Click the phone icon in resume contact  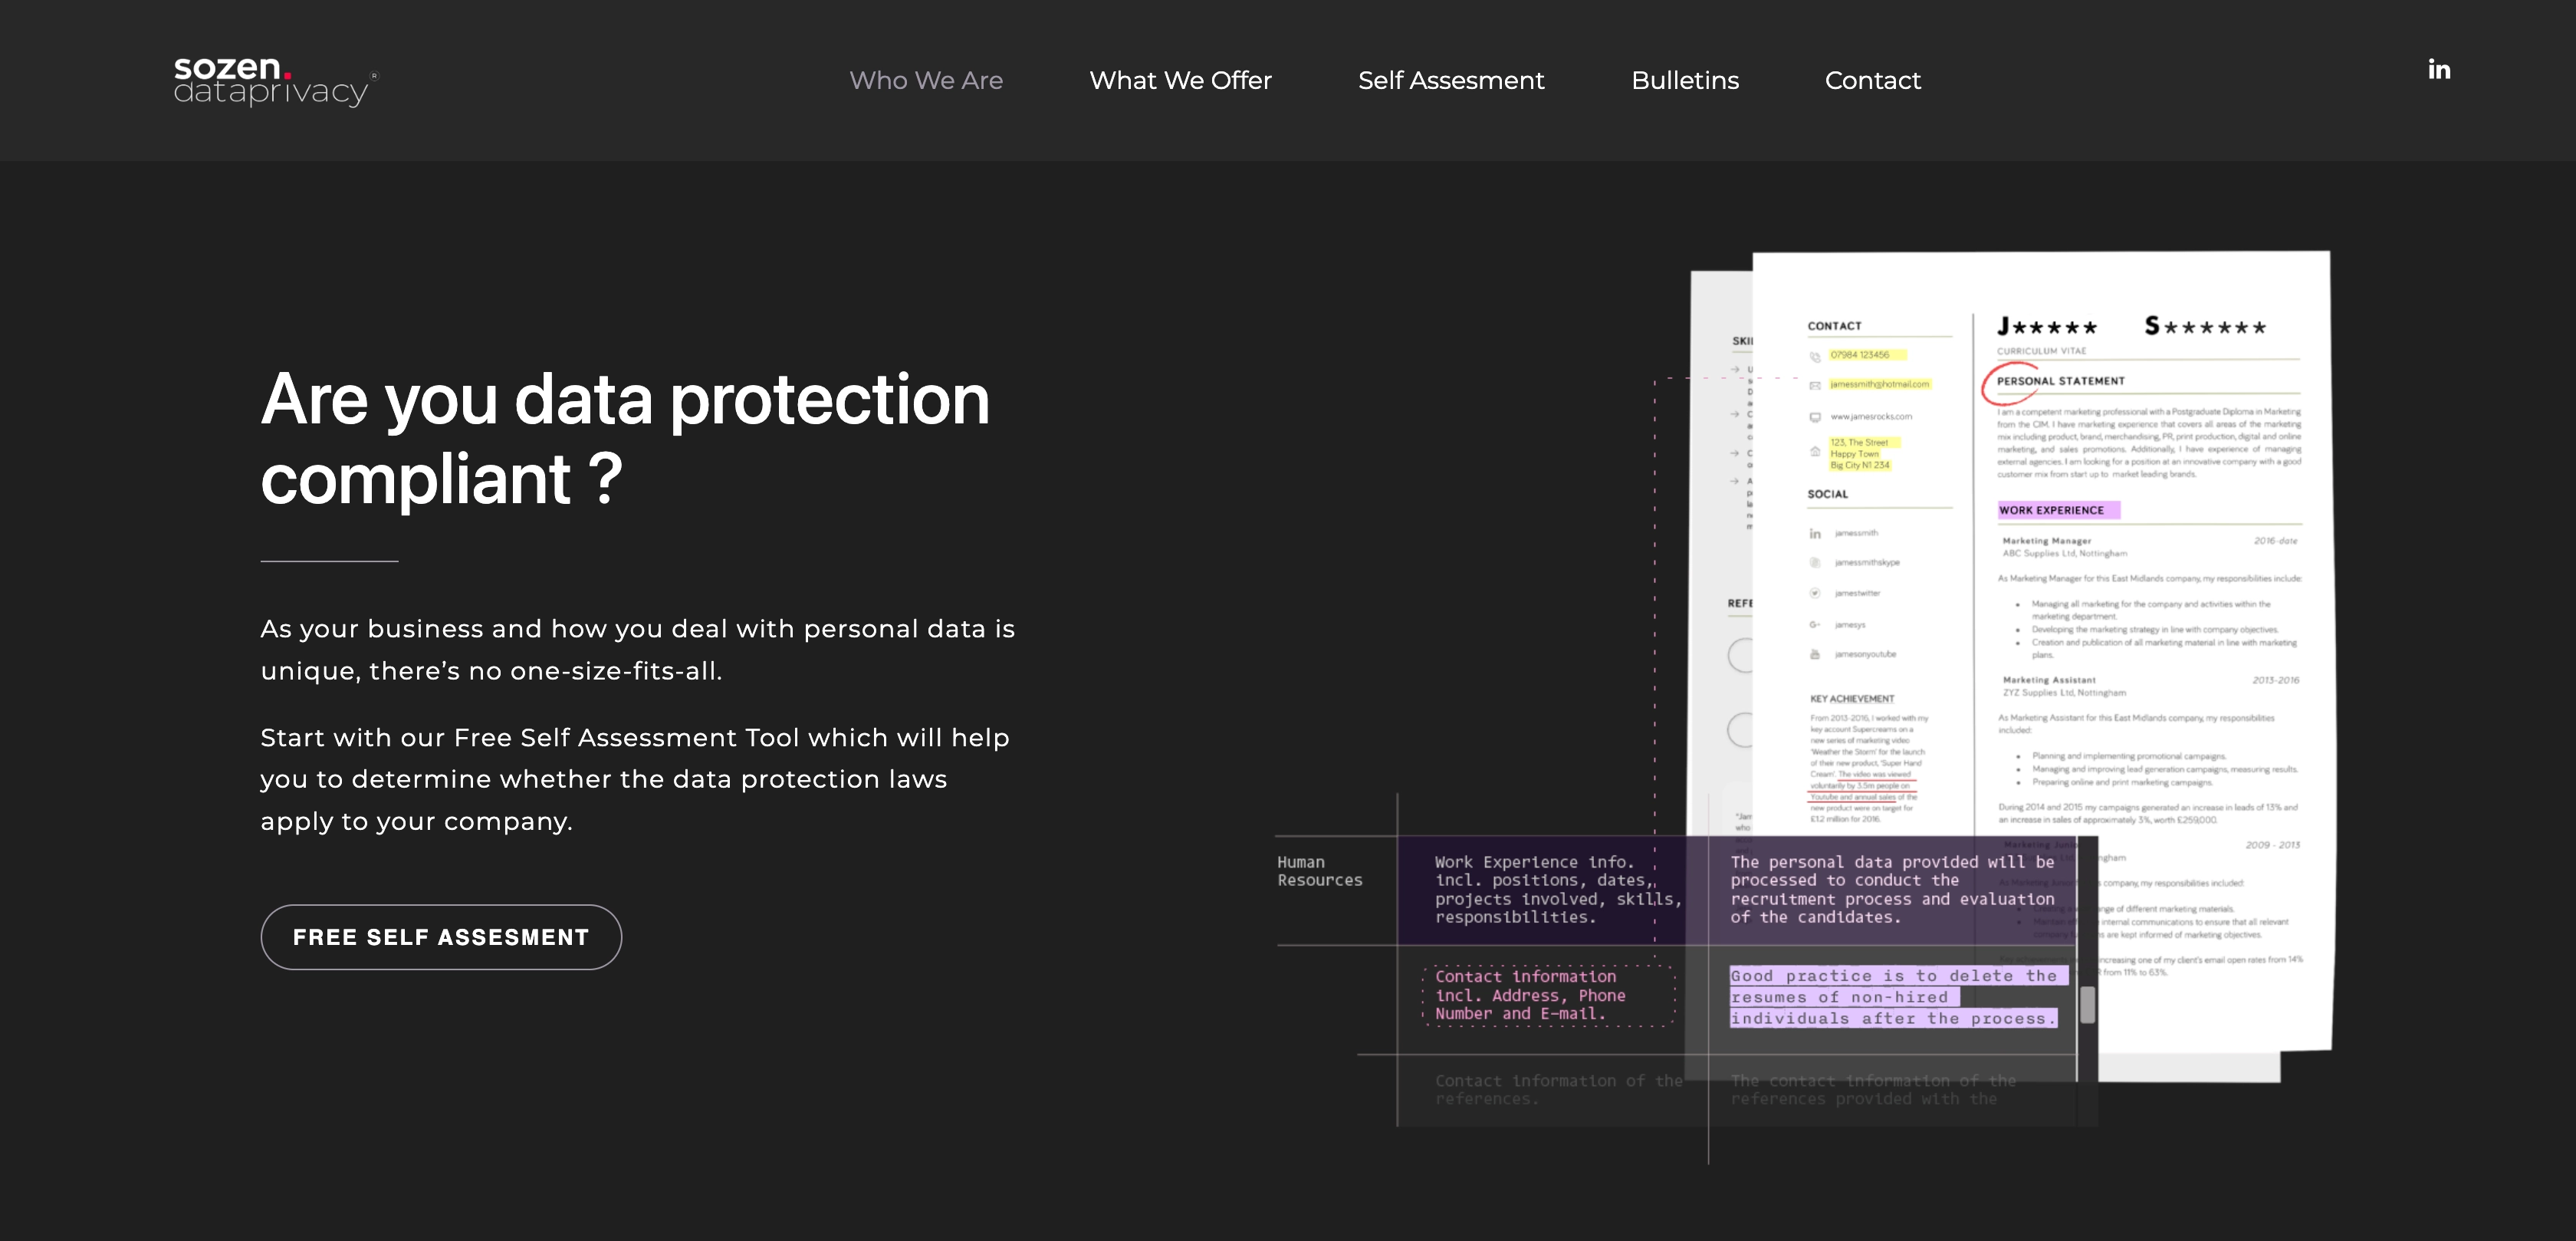(x=1815, y=357)
